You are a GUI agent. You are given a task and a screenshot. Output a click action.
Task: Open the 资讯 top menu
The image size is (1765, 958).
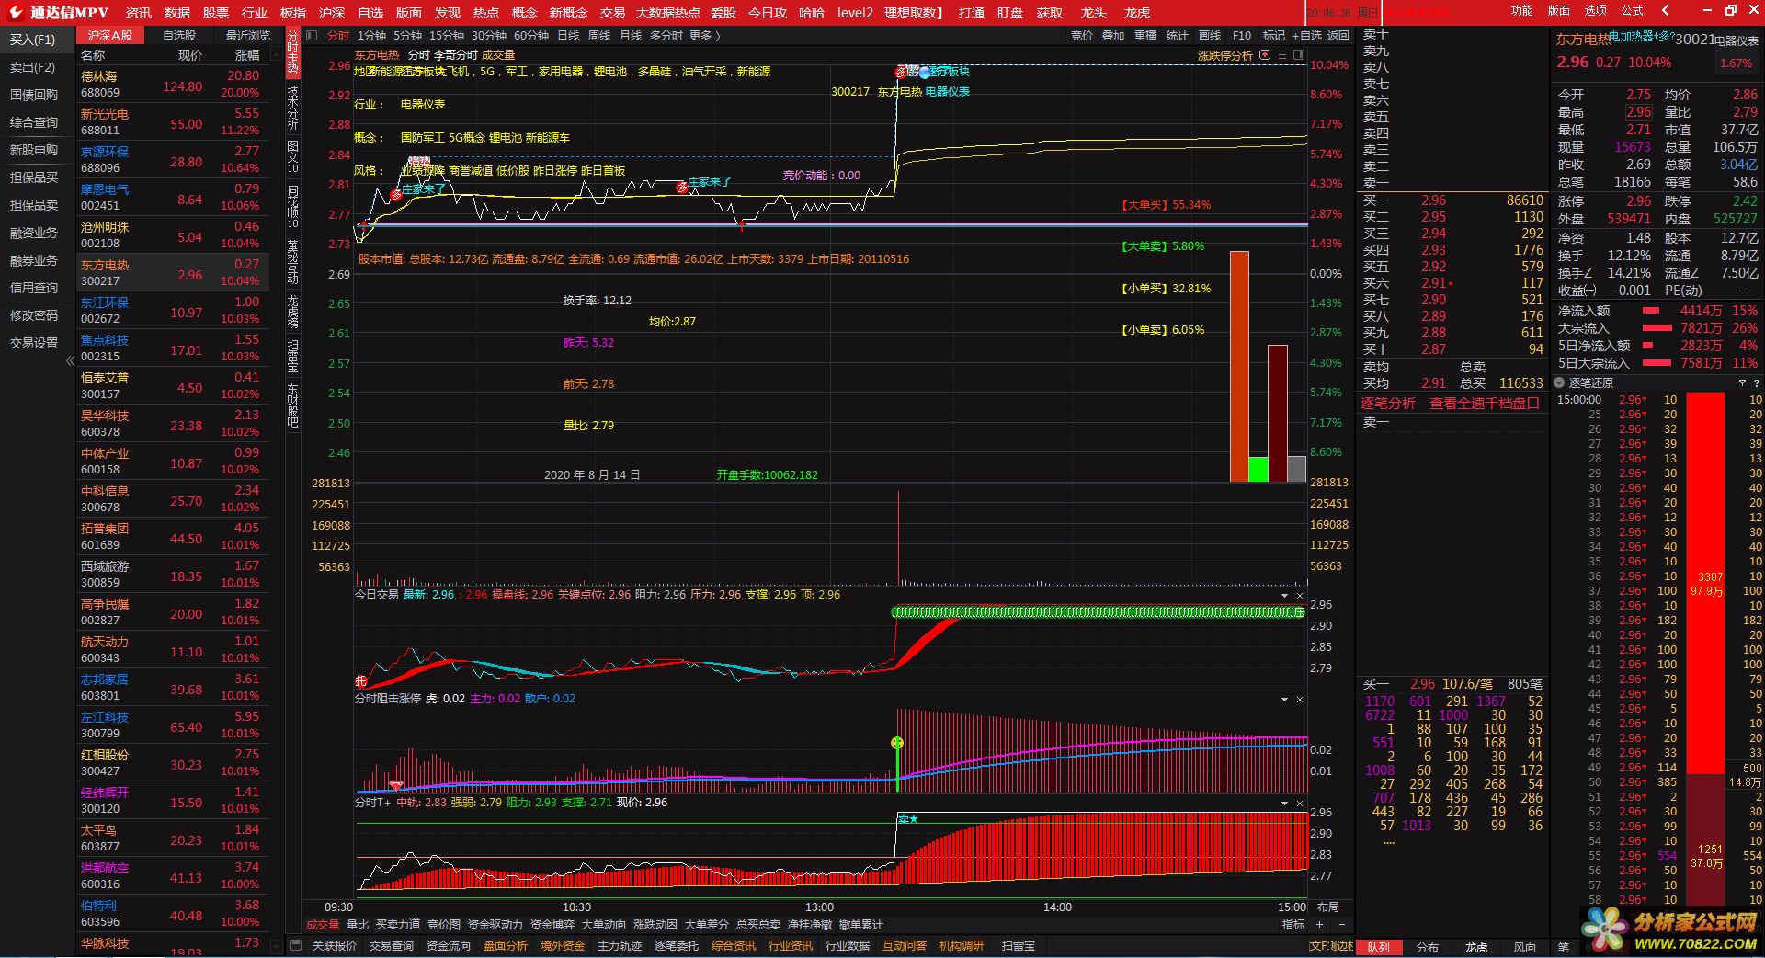click(139, 13)
